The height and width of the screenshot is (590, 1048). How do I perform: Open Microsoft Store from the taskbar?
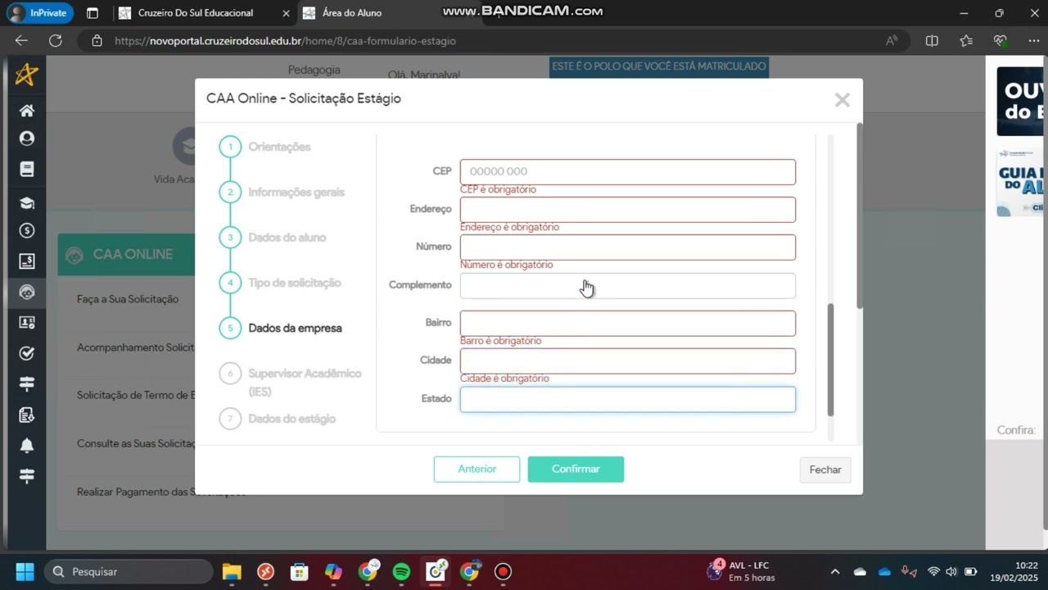[300, 571]
